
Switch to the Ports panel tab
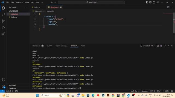pos(83,46)
